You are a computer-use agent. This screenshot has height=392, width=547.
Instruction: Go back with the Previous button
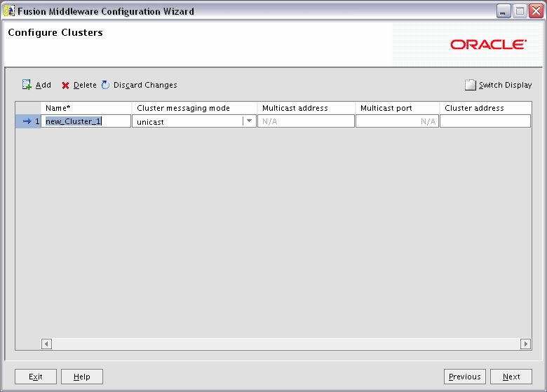click(x=465, y=377)
